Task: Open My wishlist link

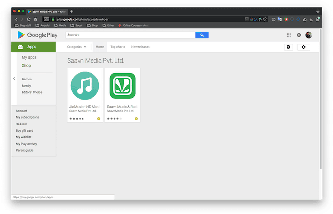Action: click(23, 137)
